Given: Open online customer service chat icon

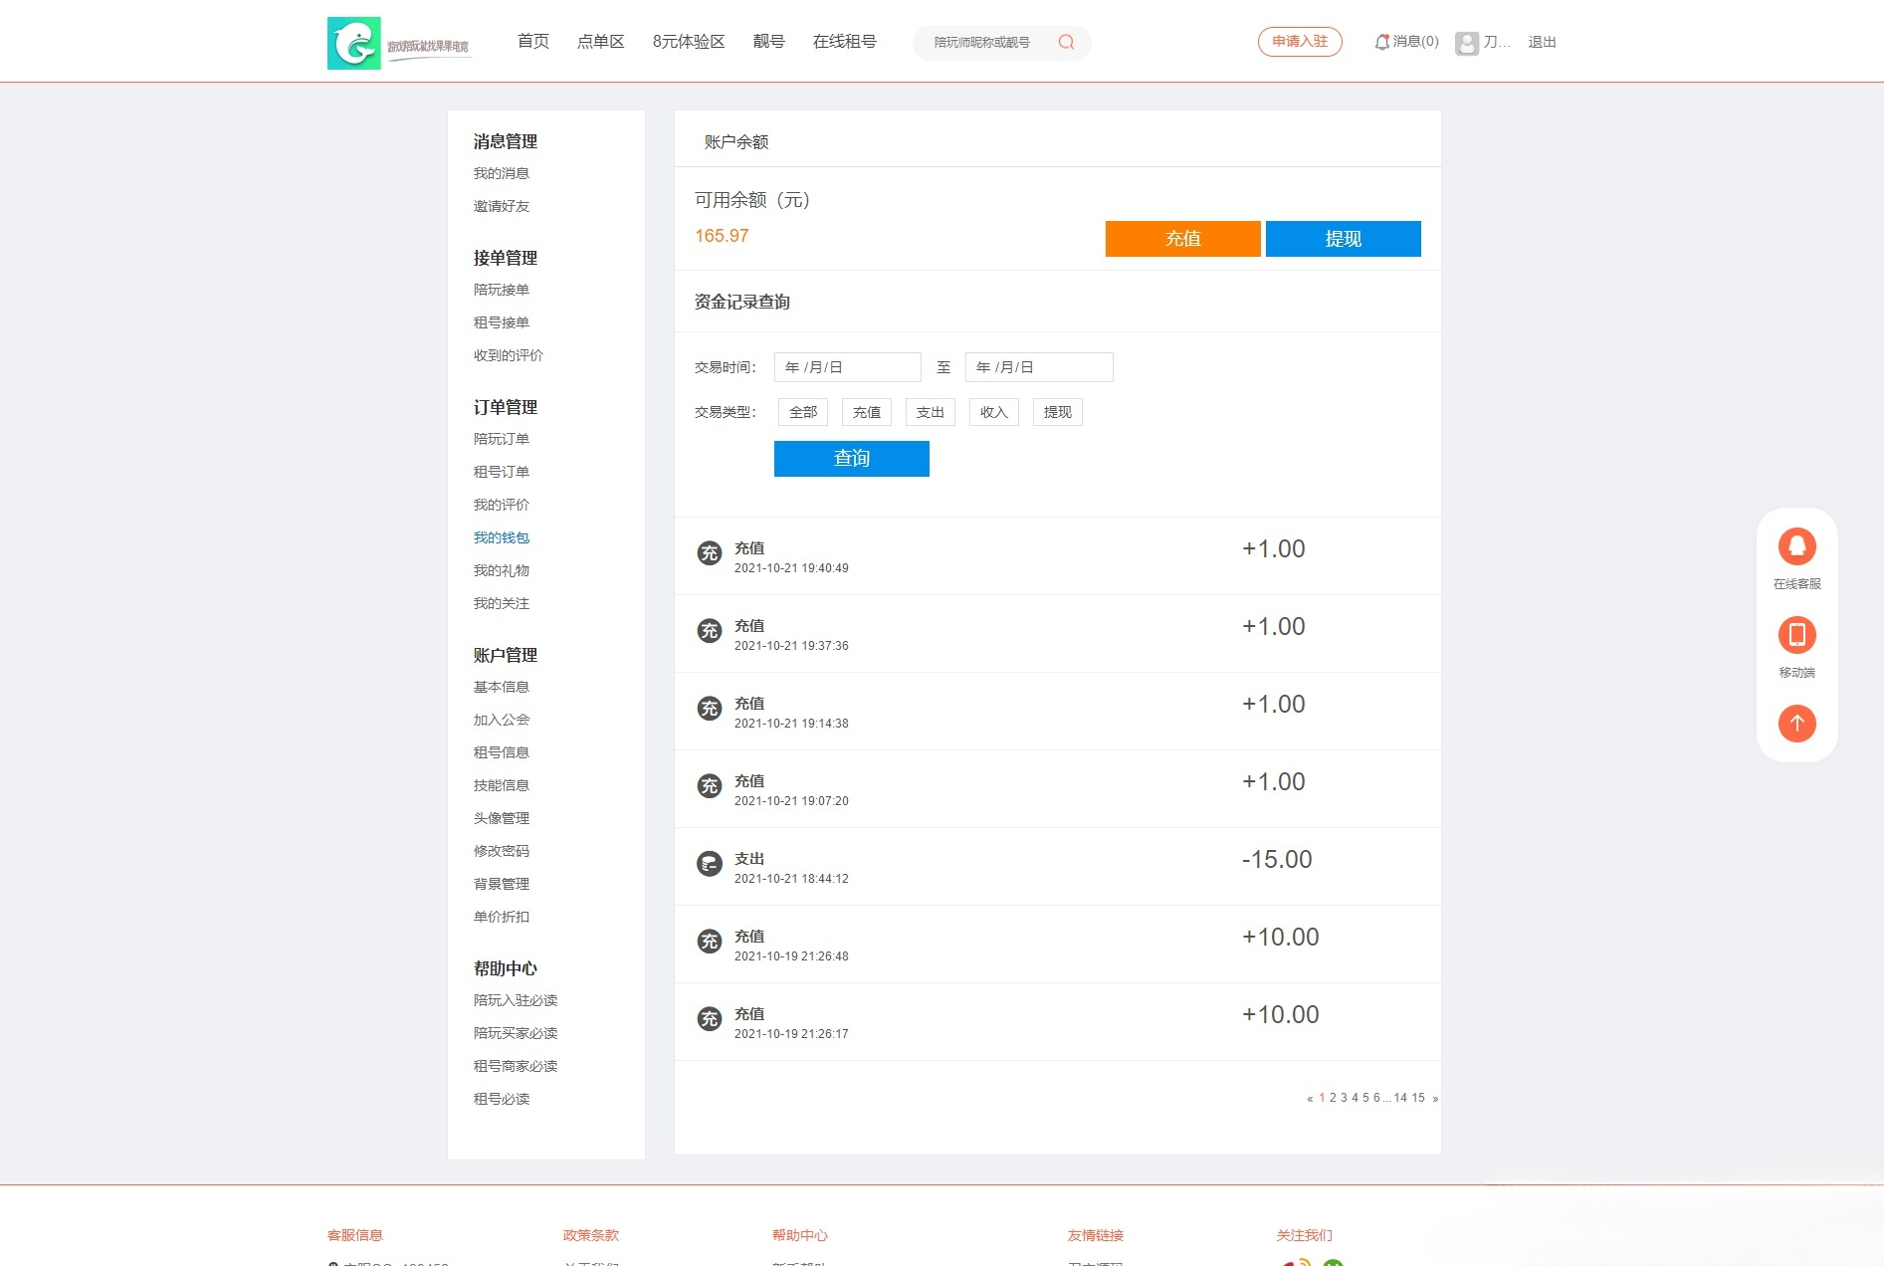Looking at the screenshot, I should tap(1796, 546).
